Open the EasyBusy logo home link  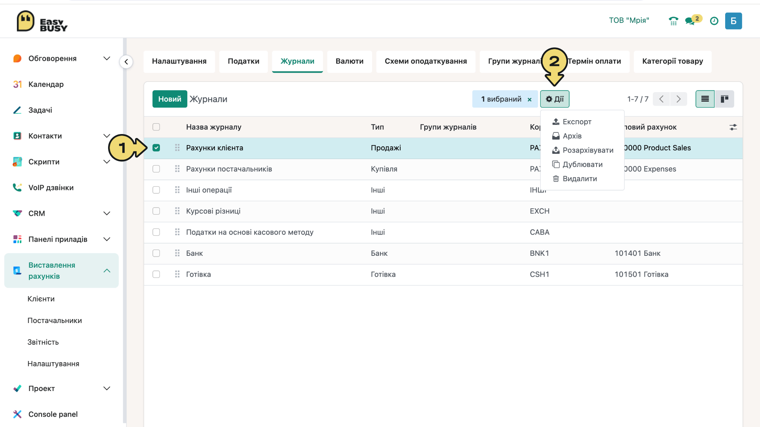tap(42, 21)
